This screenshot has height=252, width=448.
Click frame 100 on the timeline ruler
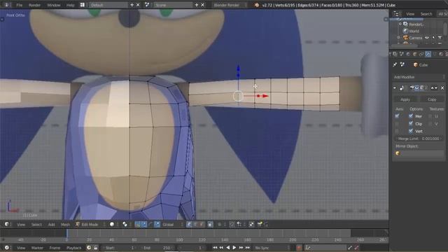[179, 240]
